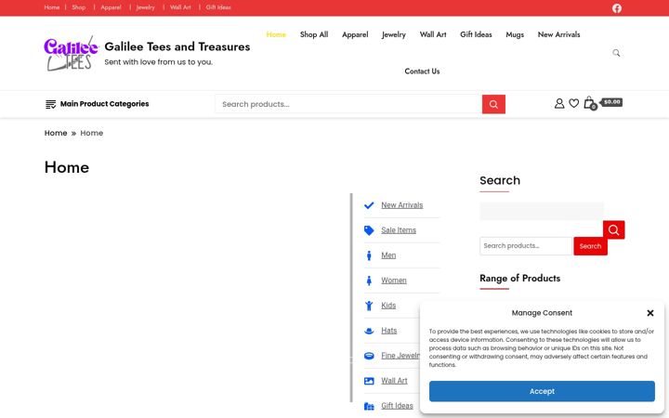Click the Hats icon
669x418 pixels.
(369, 331)
